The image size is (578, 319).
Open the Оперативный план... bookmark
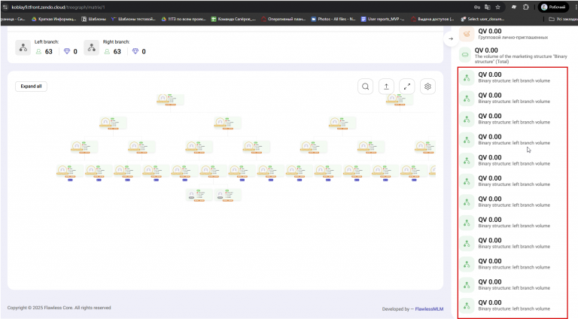pos(284,19)
